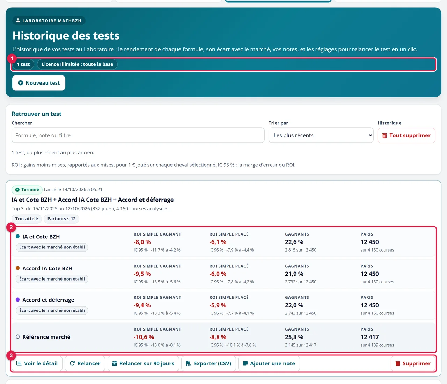The height and width of the screenshot is (384, 447).
Task: Click the test title IA et Cote BZH + Accord
Action: coord(93,200)
